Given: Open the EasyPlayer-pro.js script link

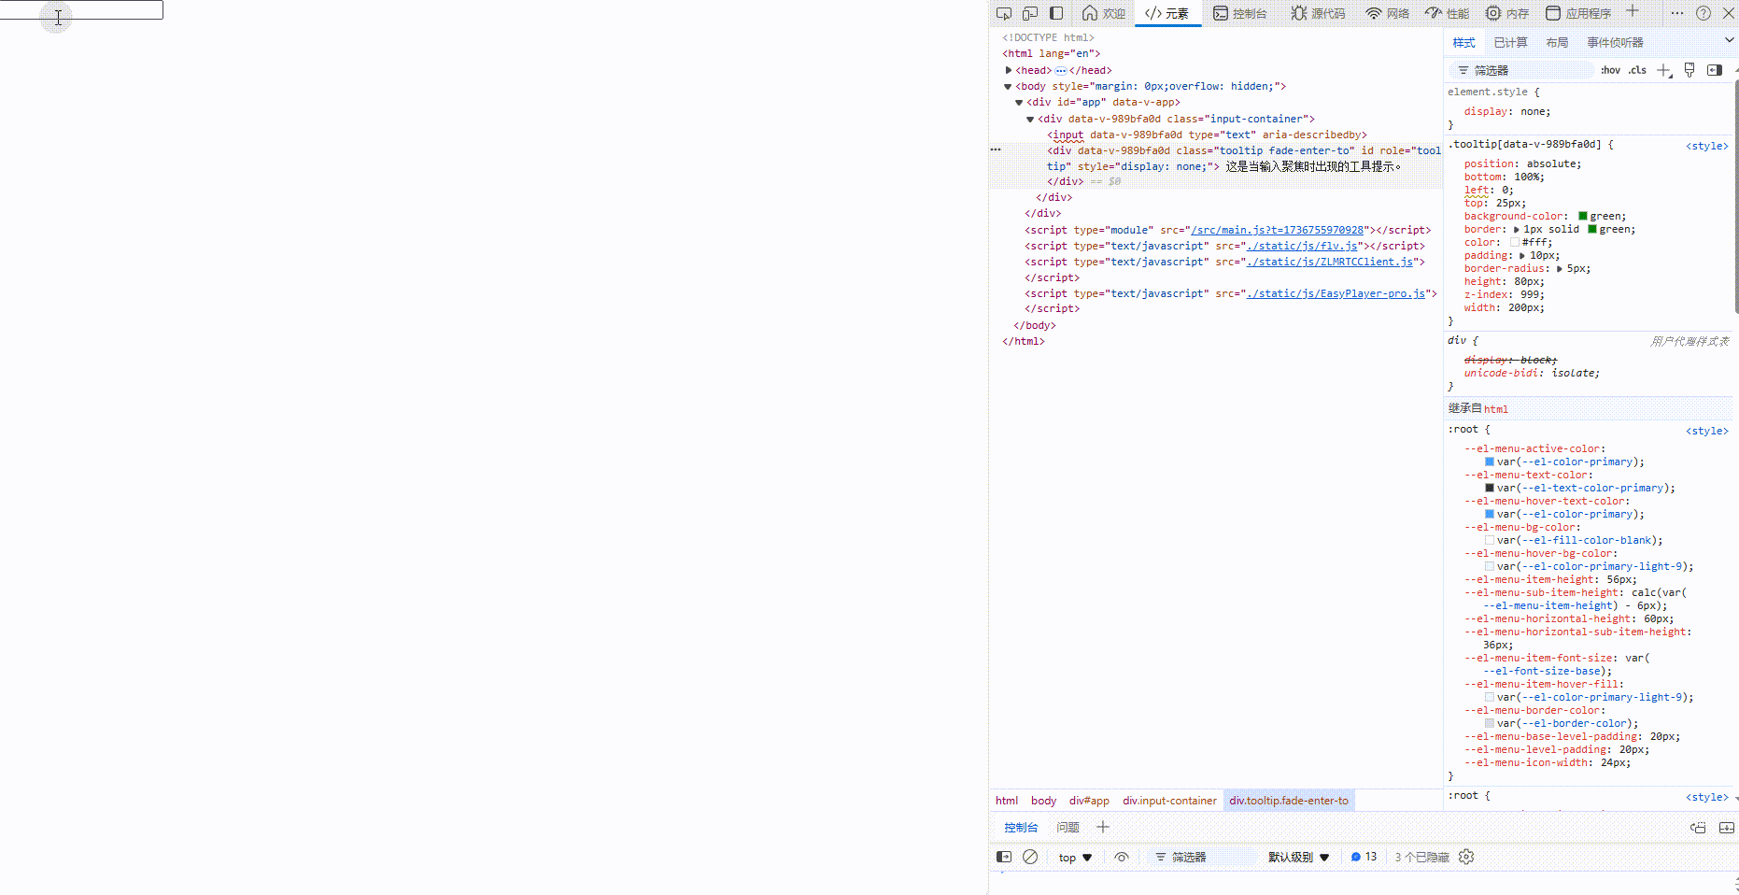Looking at the screenshot, I should [x=1336, y=293].
